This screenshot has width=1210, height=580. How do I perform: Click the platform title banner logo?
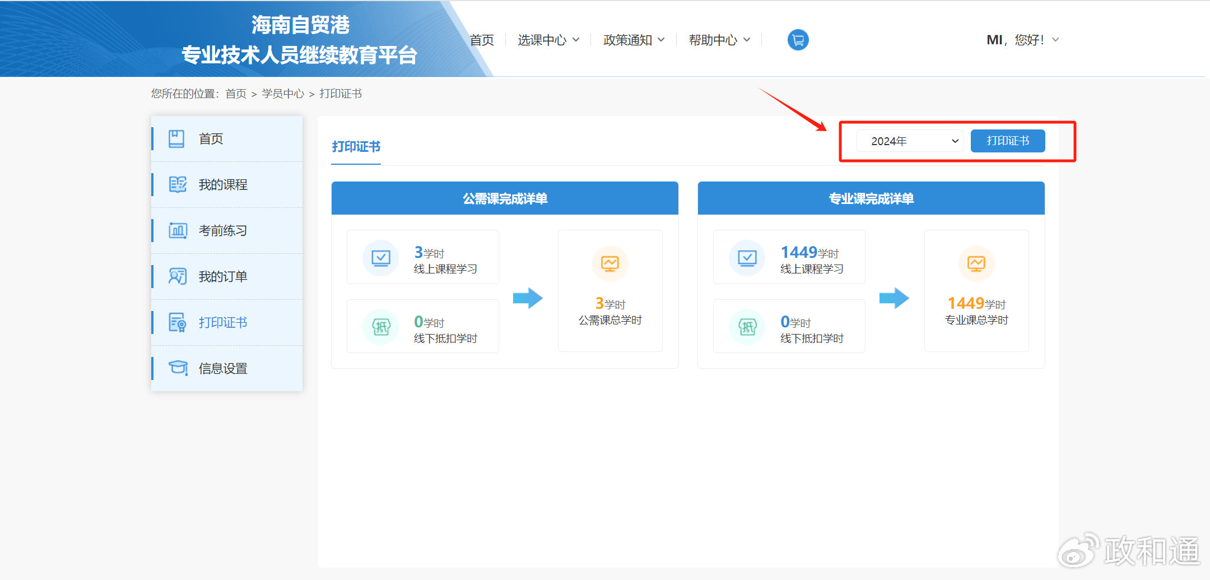(300, 40)
